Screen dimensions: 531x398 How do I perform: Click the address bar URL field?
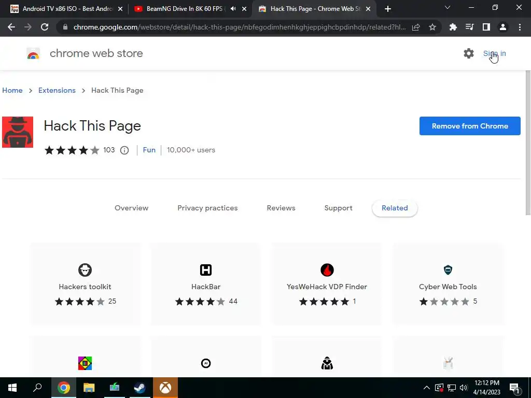point(239,27)
